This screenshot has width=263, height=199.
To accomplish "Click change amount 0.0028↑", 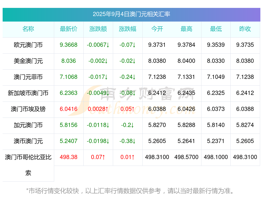I will coord(98,109).
